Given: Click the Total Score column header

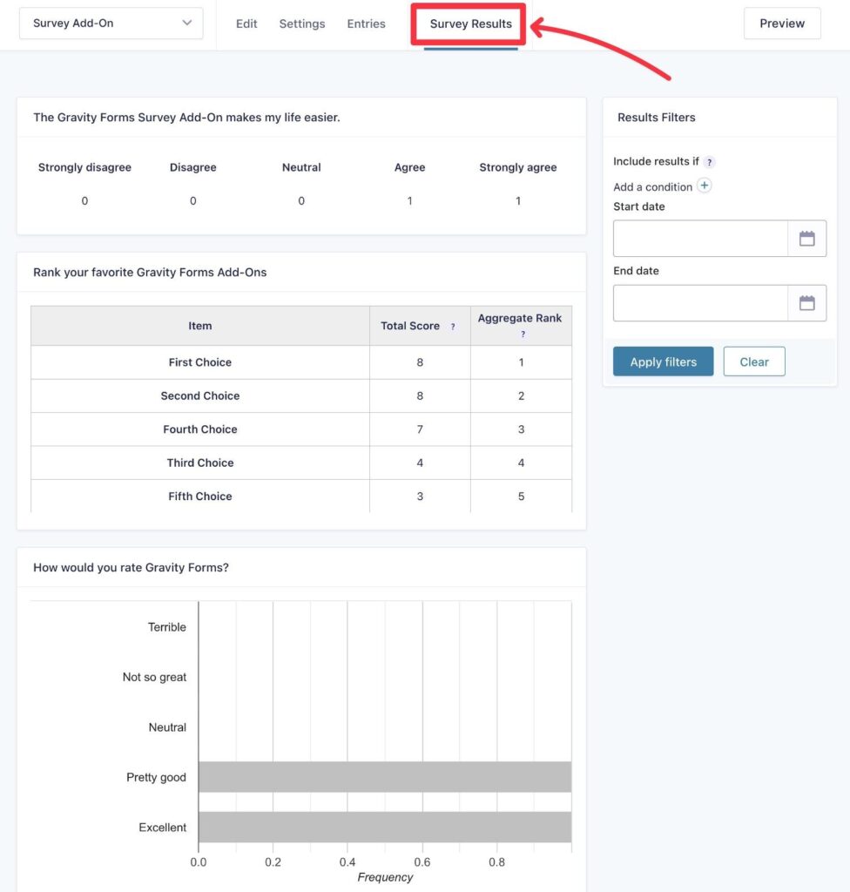Looking at the screenshot, I should tap(410, 326).
